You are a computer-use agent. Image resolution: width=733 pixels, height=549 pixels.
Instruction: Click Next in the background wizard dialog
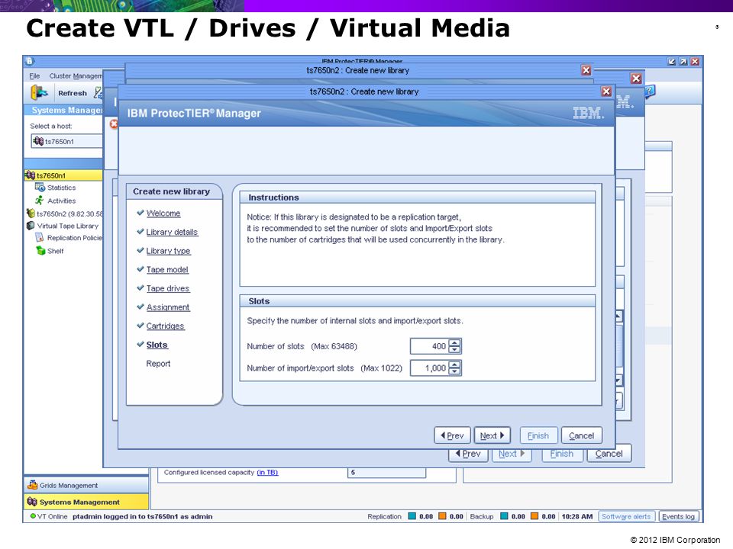coord(512,453)
